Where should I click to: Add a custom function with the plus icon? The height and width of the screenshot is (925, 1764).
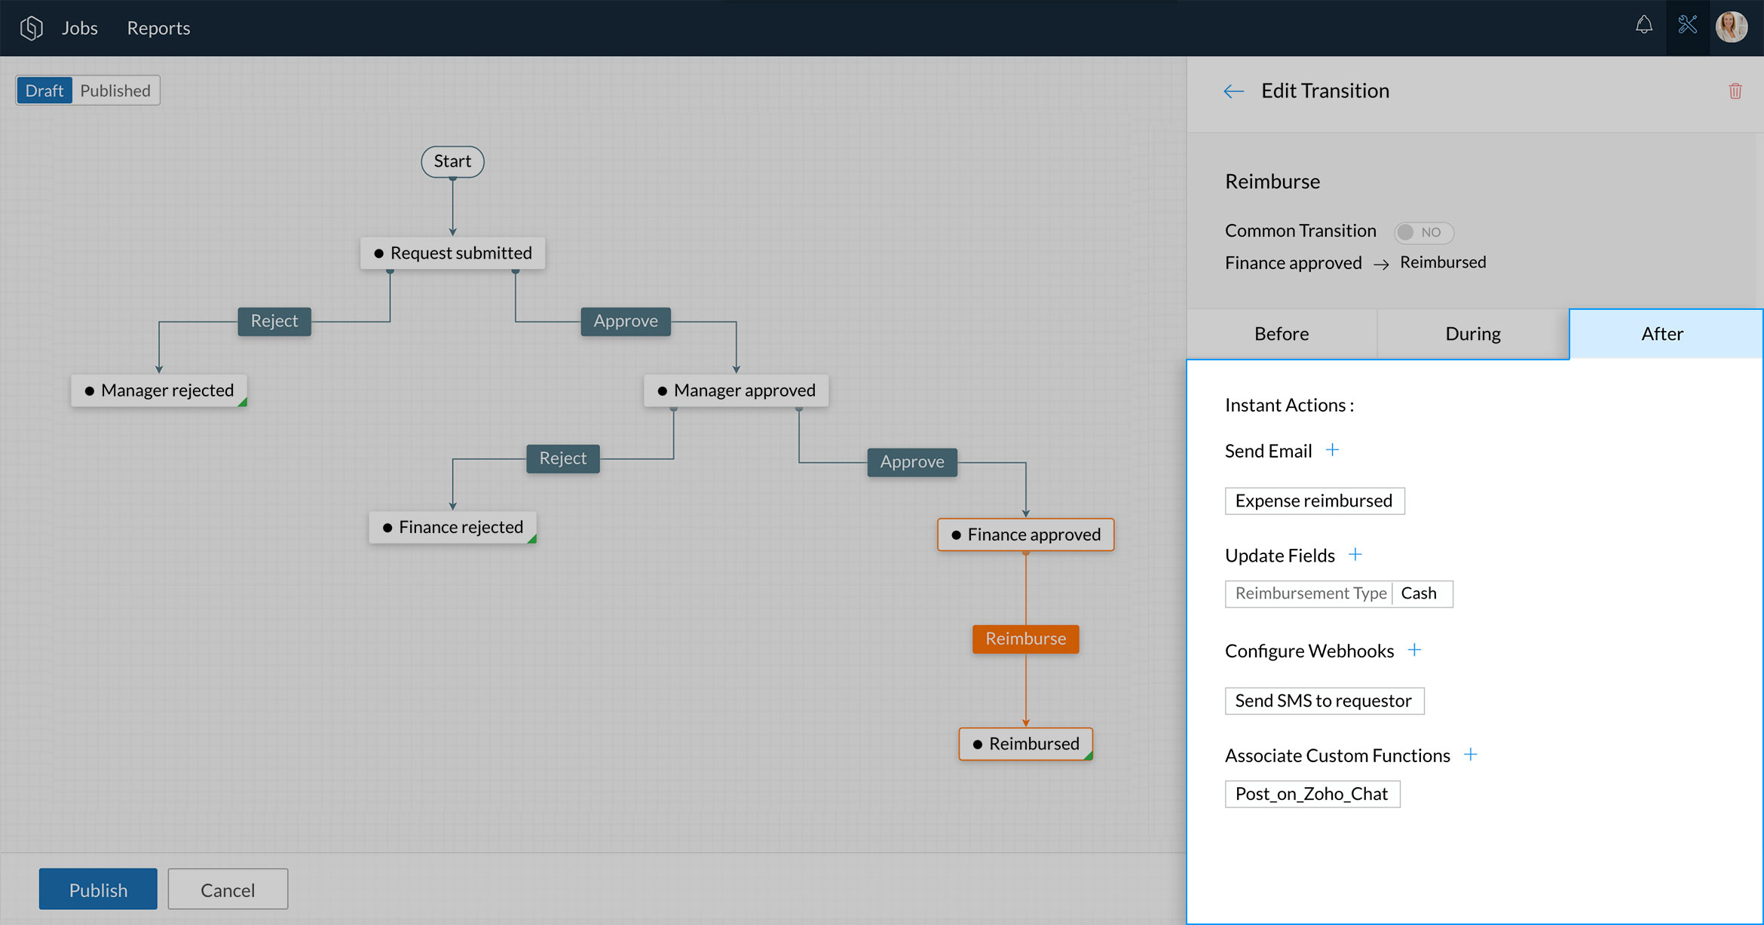click(1470, 755)
